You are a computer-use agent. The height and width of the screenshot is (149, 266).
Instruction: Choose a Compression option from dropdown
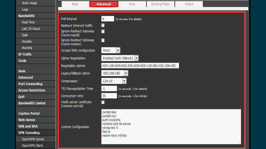[x=114, y=81]
